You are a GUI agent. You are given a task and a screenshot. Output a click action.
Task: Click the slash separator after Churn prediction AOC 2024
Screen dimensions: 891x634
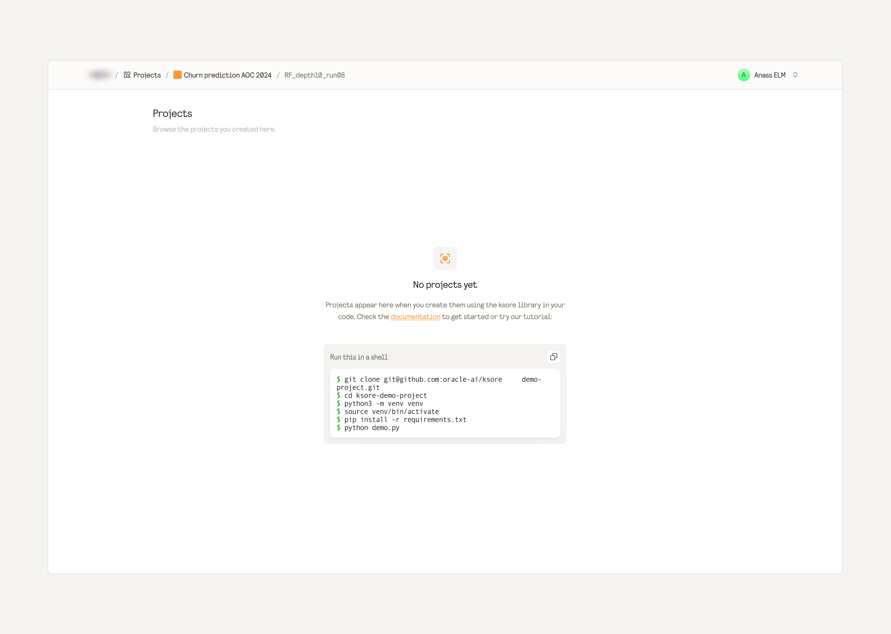click(x=278, y=75)
